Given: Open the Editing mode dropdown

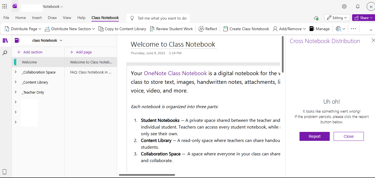Looking at the screenshot, I should pos(337,18).
